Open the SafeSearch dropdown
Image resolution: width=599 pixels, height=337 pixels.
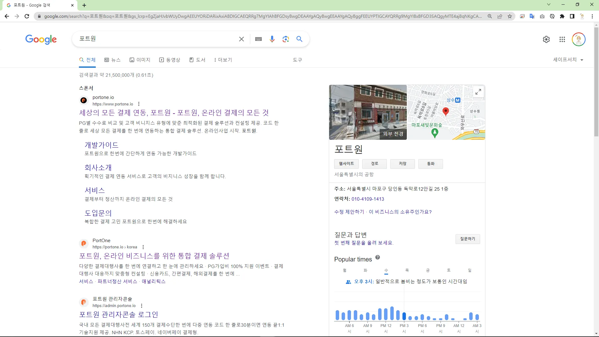click(568, 60)
